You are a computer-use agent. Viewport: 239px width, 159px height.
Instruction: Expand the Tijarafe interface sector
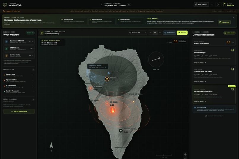coord(19,81)
